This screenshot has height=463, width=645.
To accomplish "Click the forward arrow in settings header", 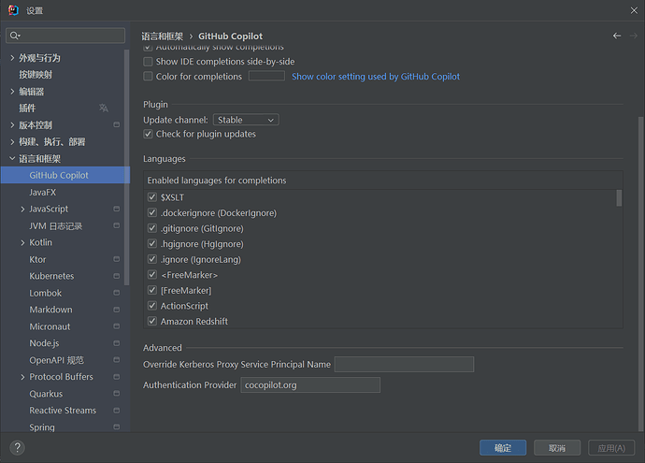I will 634,36.
